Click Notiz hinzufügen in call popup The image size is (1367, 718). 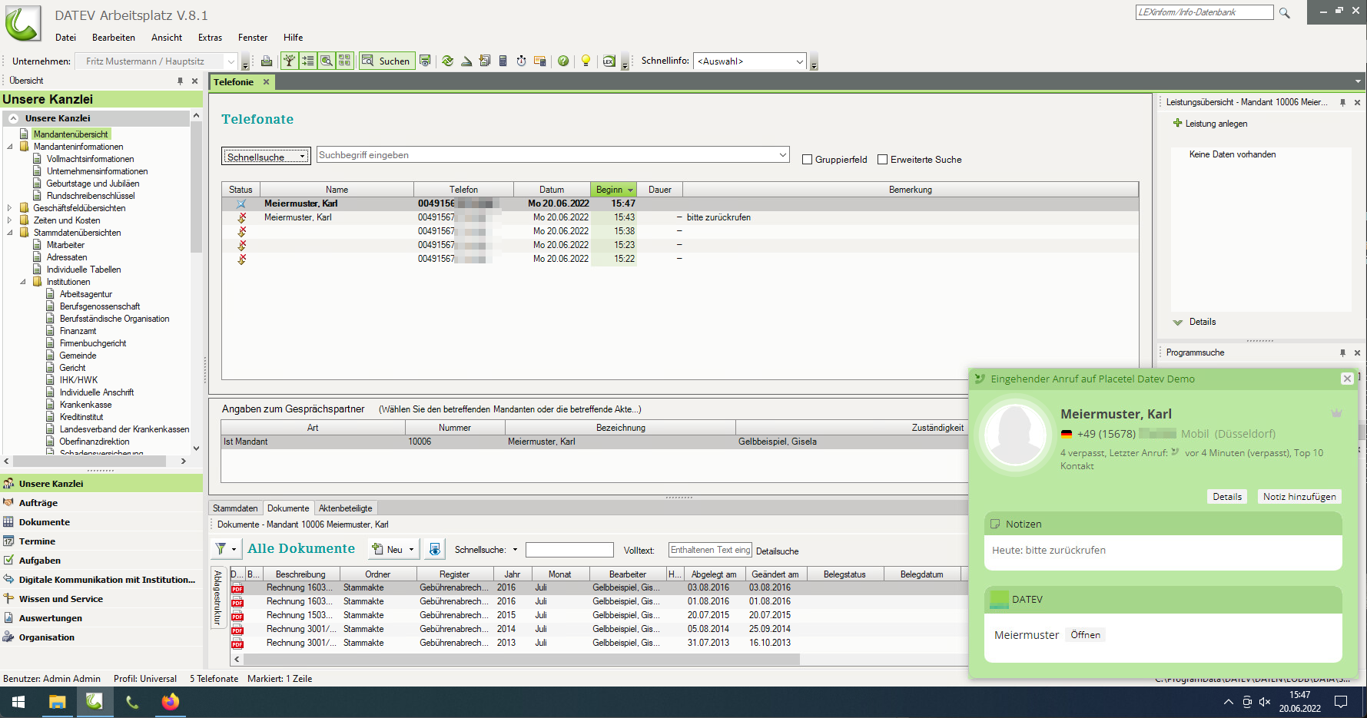[x=1299, y=497]
